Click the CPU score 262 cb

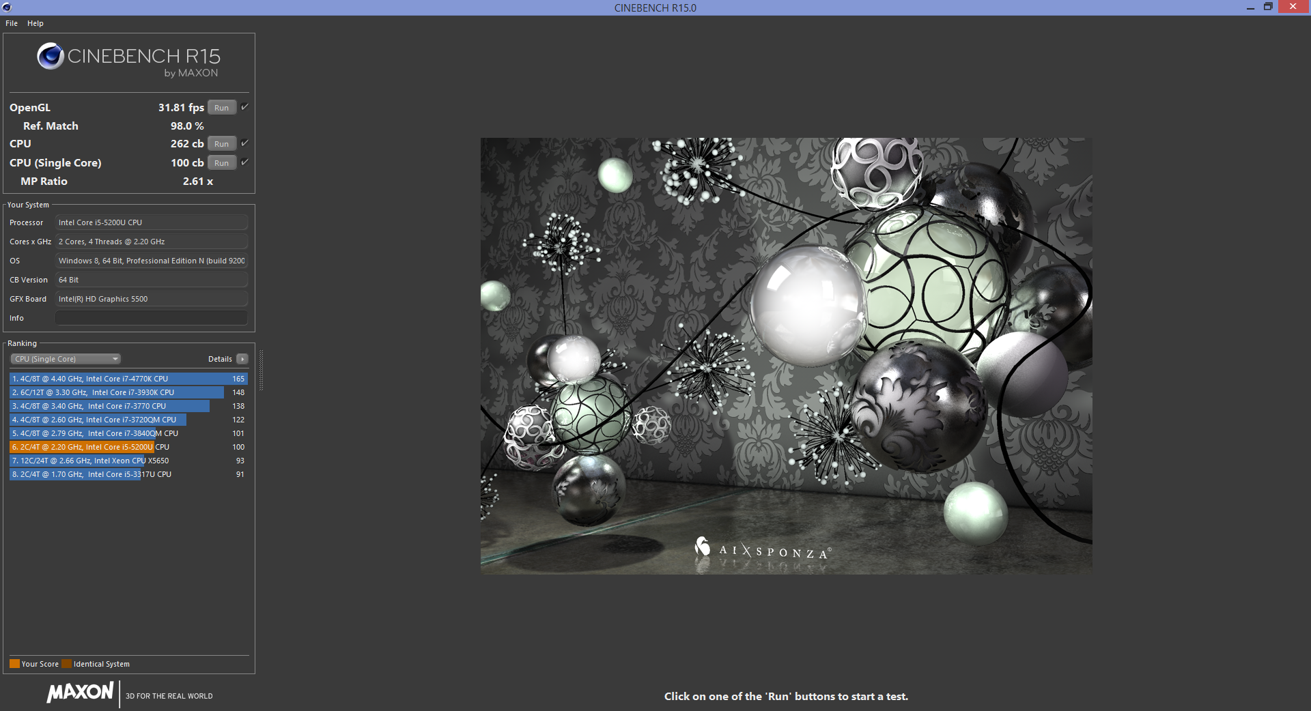pos(187,144)
